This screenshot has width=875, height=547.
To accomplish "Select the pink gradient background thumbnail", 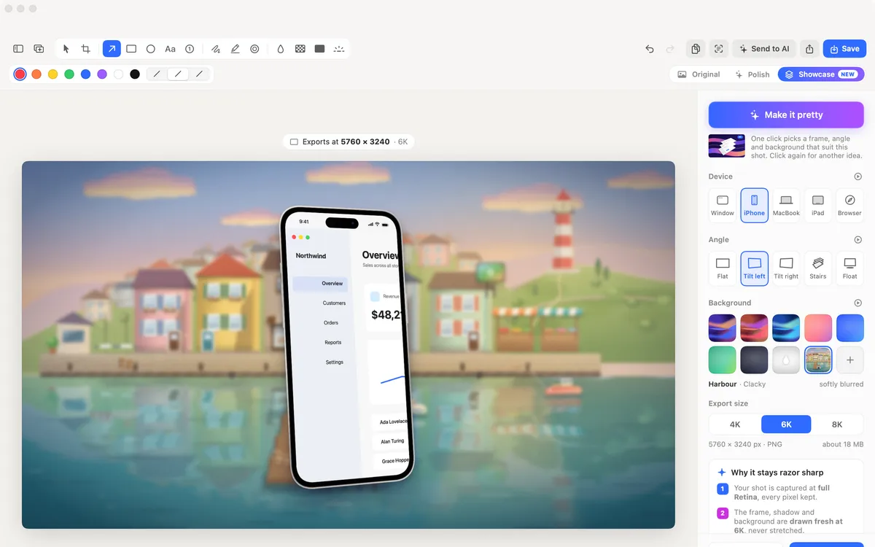I will point(818,328).
